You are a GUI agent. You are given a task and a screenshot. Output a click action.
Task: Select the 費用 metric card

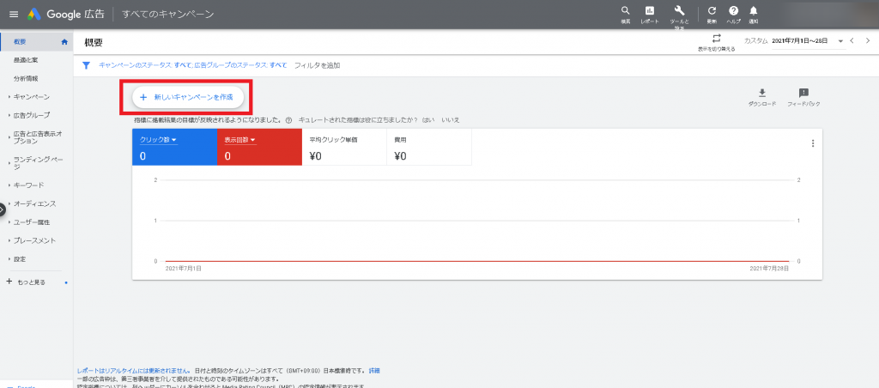429,148
